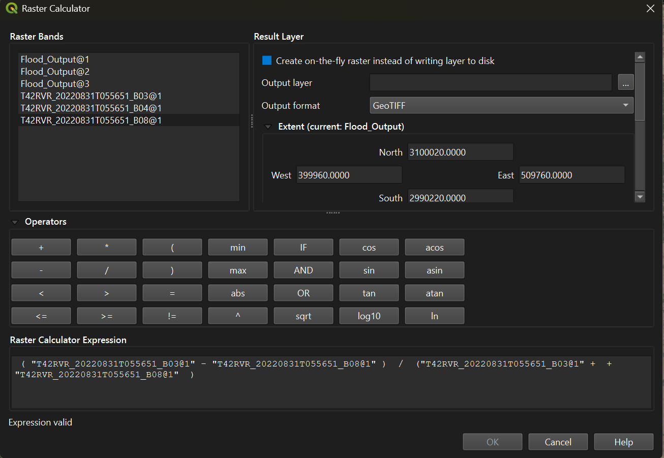This screenshot has width=664, height=458.
Task: Click the West extent field
Action: pyautogui.click(x=349, y=175)
